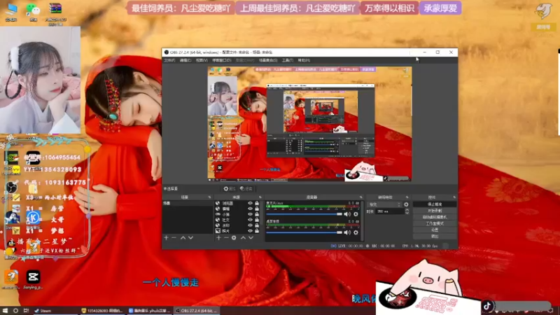This screenshot has width=560, height=315.
Task: Open source properties via gear icon under 来源 list
Action: pos(234,238)
